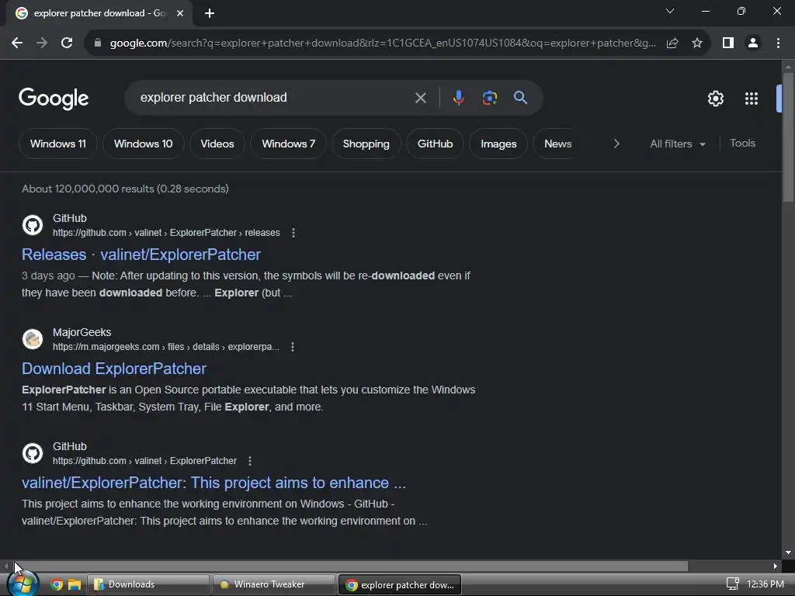Viewport: 795px width, 596px height.
Task: Open a new browser tab
Action: [x=210, y=13]
